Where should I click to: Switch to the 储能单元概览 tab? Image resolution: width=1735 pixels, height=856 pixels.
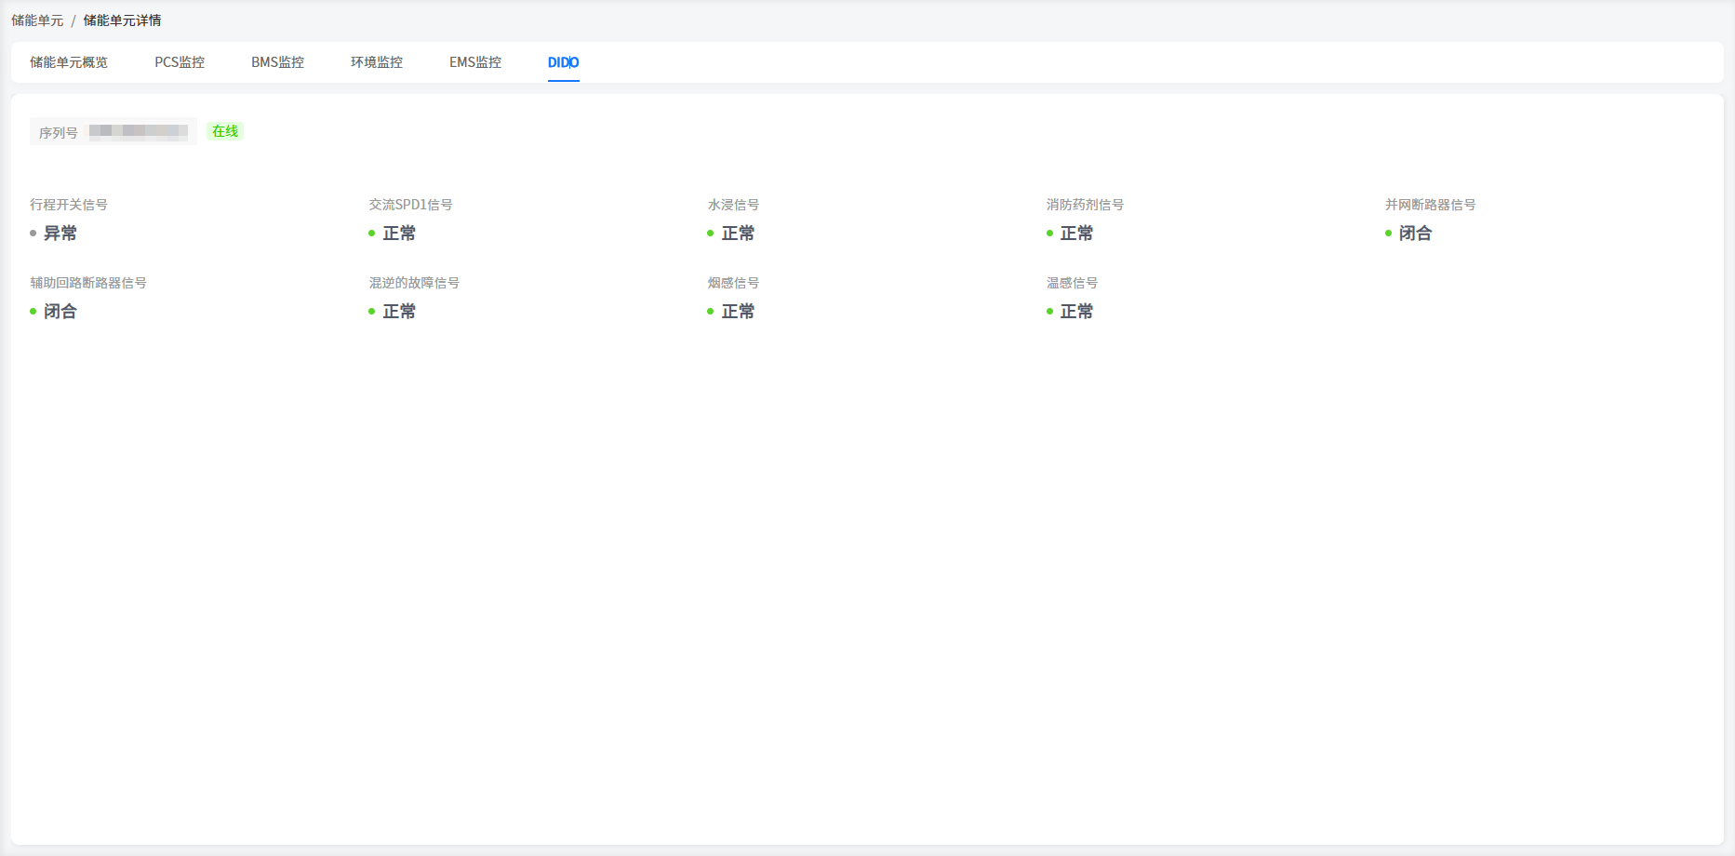[x=69, y=62]
